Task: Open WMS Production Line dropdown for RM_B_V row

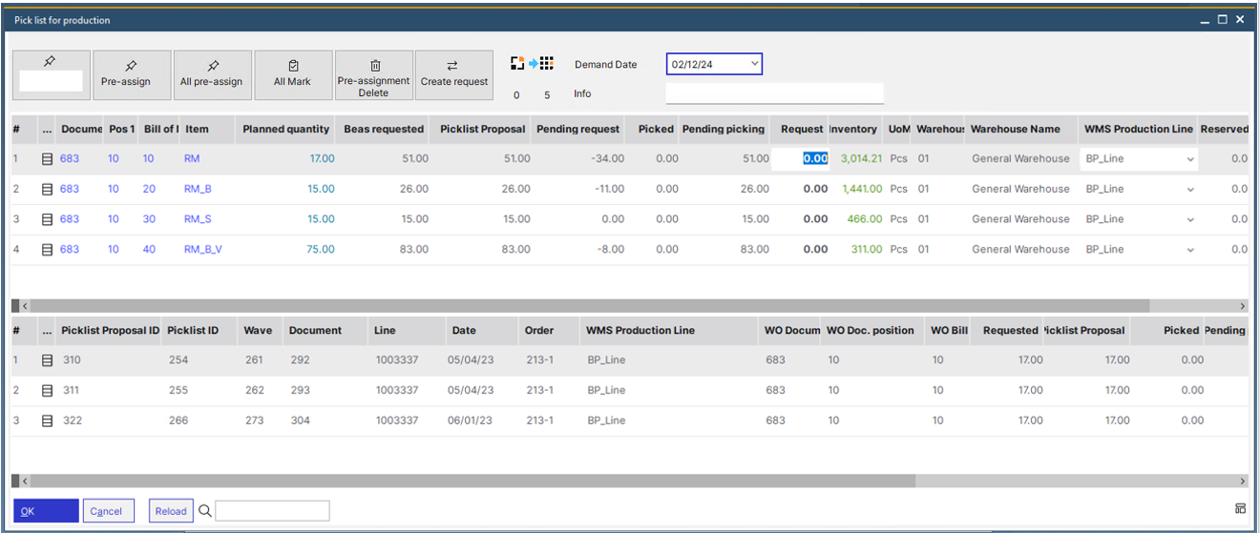Action: click(1190, 250)
